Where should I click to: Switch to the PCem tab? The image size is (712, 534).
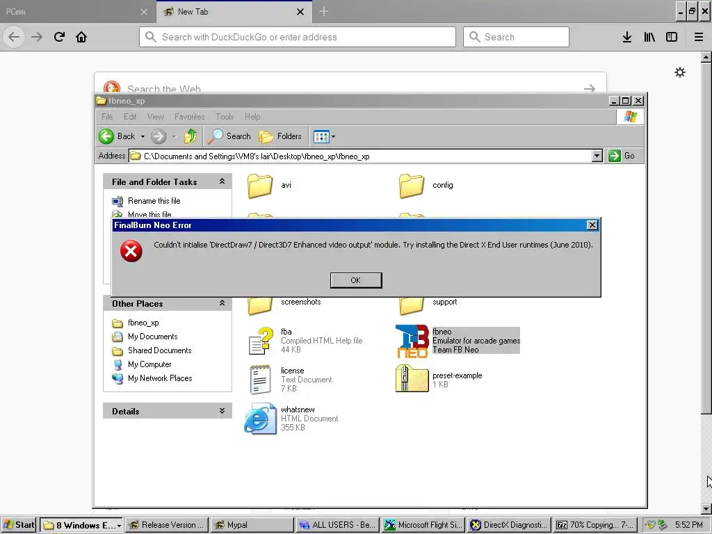[77, 12]
